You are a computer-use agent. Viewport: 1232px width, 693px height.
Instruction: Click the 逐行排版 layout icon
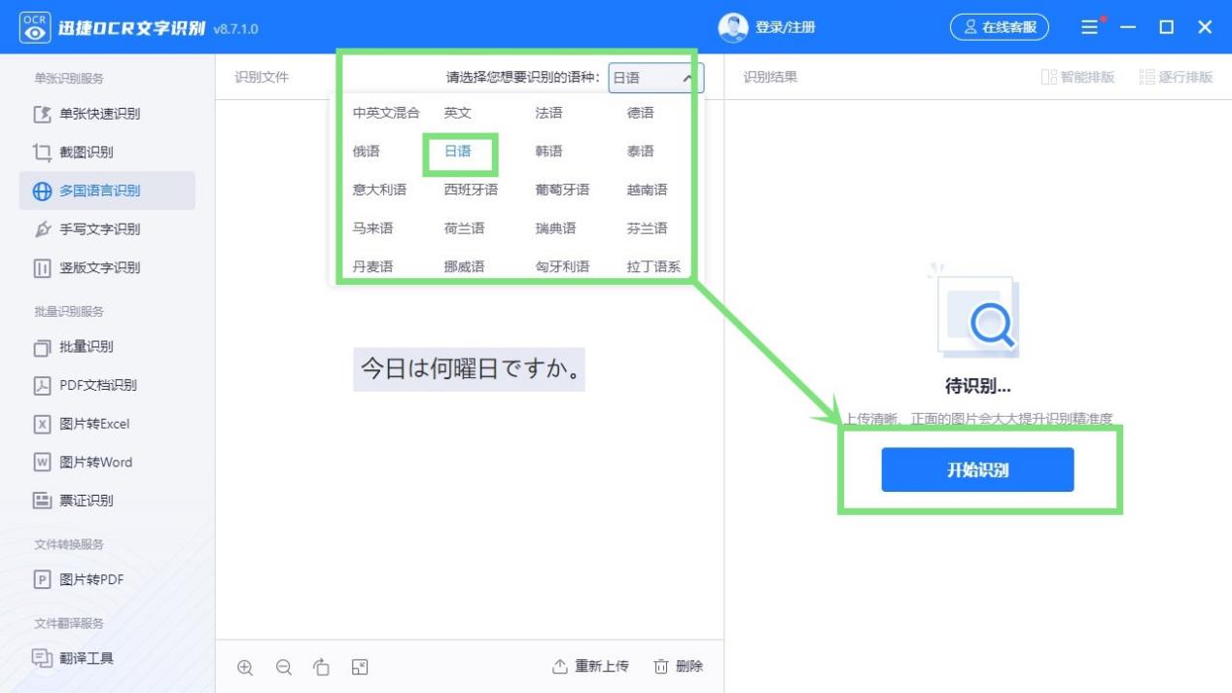1147,77
